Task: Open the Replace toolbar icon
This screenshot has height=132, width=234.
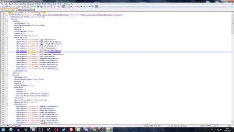Action: (x=41, y=7)
